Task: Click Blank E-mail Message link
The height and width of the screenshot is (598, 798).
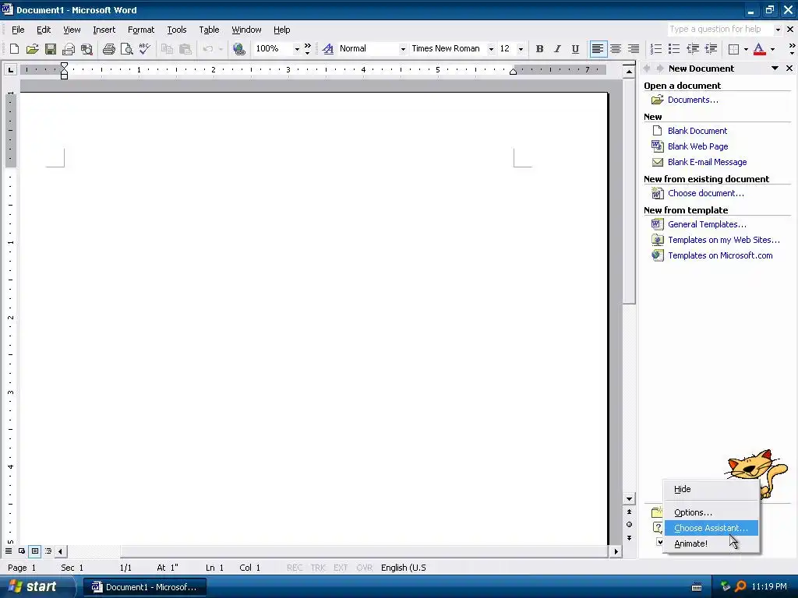Action: click(x=707, y=162)
